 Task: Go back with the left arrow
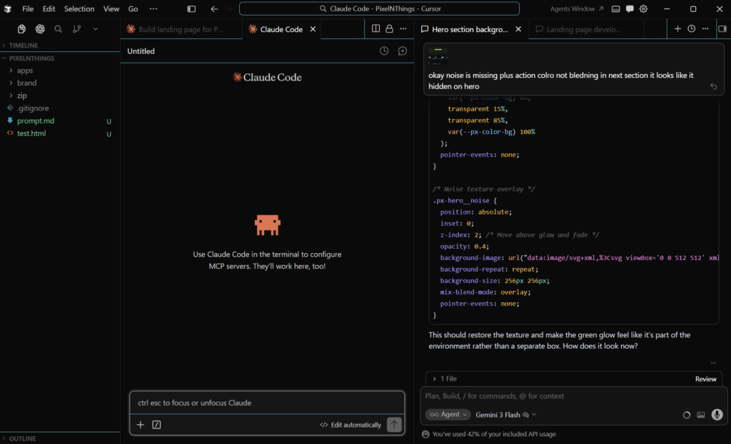214,9
